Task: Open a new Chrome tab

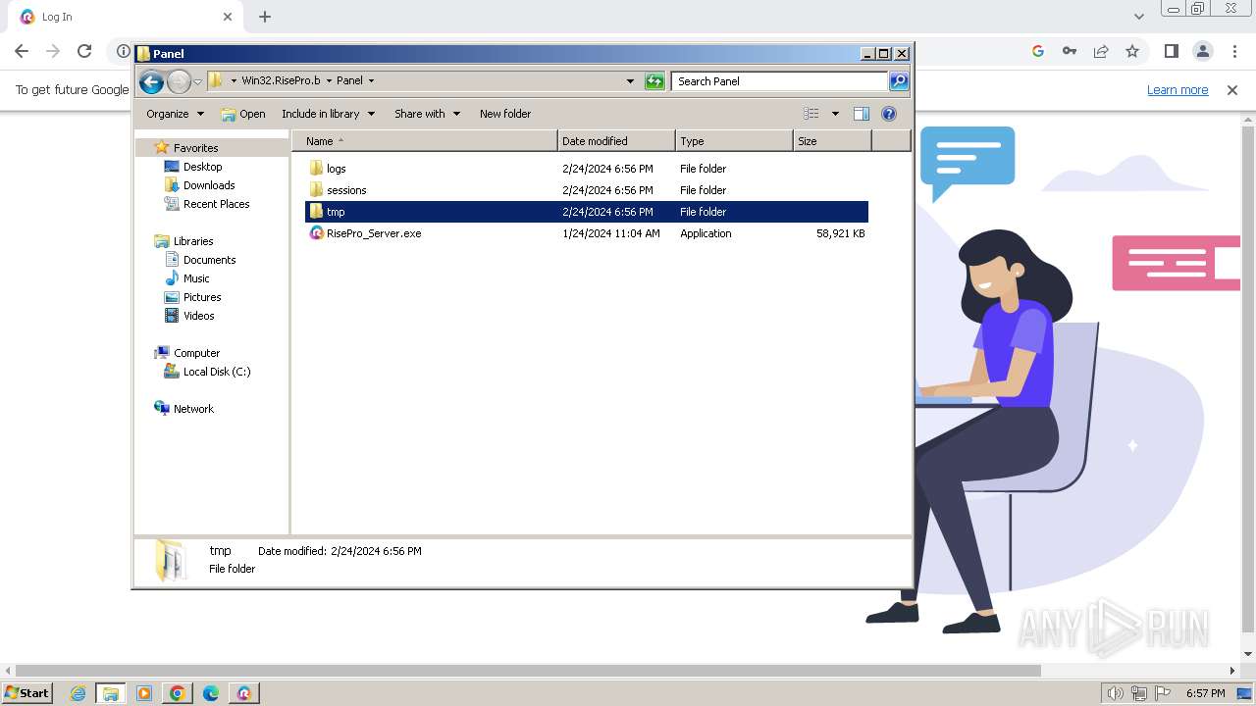Action: click(265, 17)
